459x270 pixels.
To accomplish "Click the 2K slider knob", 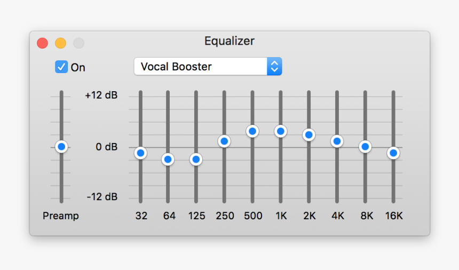I will [x=308, y=135].
